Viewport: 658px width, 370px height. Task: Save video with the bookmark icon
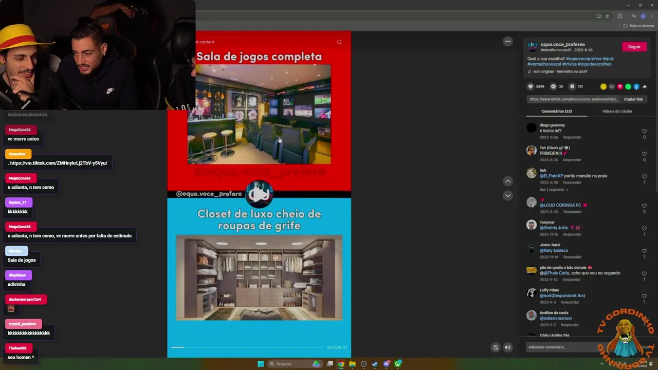(572, 87)
